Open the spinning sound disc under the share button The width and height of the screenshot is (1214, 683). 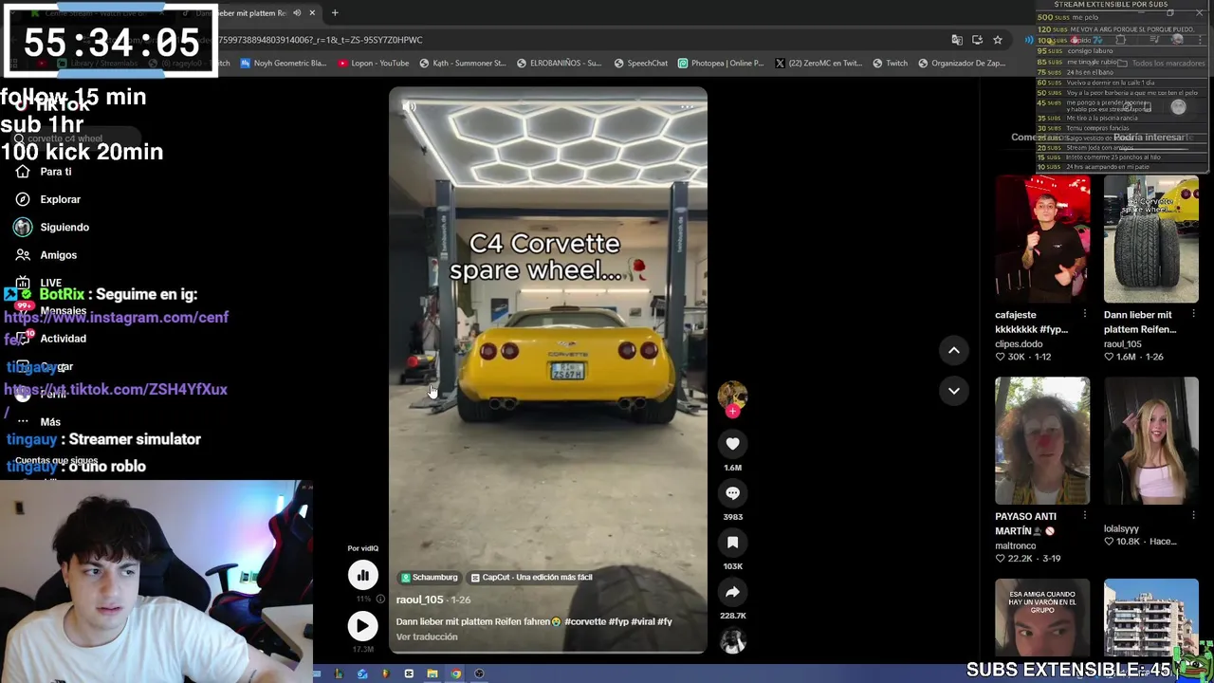pos(732,642)
